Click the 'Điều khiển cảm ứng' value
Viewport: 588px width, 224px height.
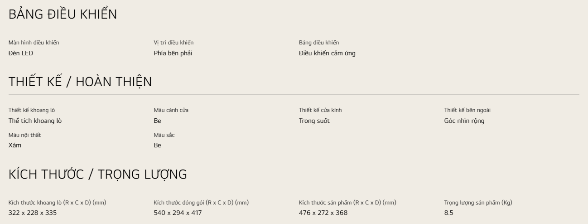point(327,54)
